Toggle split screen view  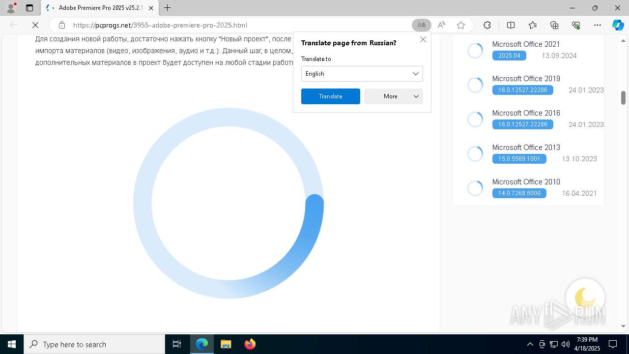point(511,25)
